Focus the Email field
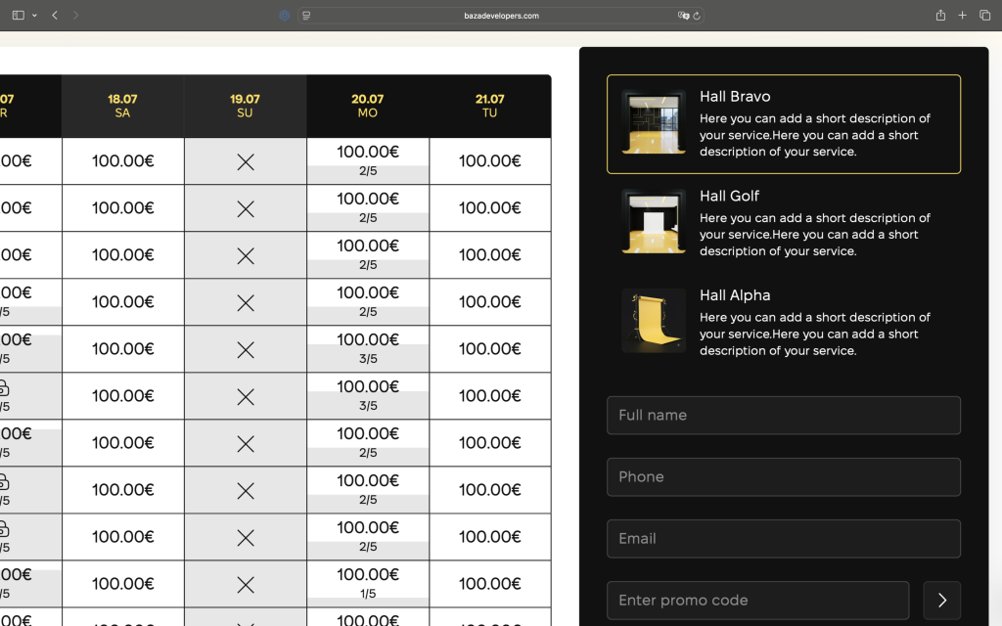The image size is (1002, 626). point(784,539)
